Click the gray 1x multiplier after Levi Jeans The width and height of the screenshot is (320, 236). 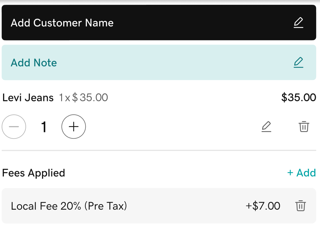64,98
